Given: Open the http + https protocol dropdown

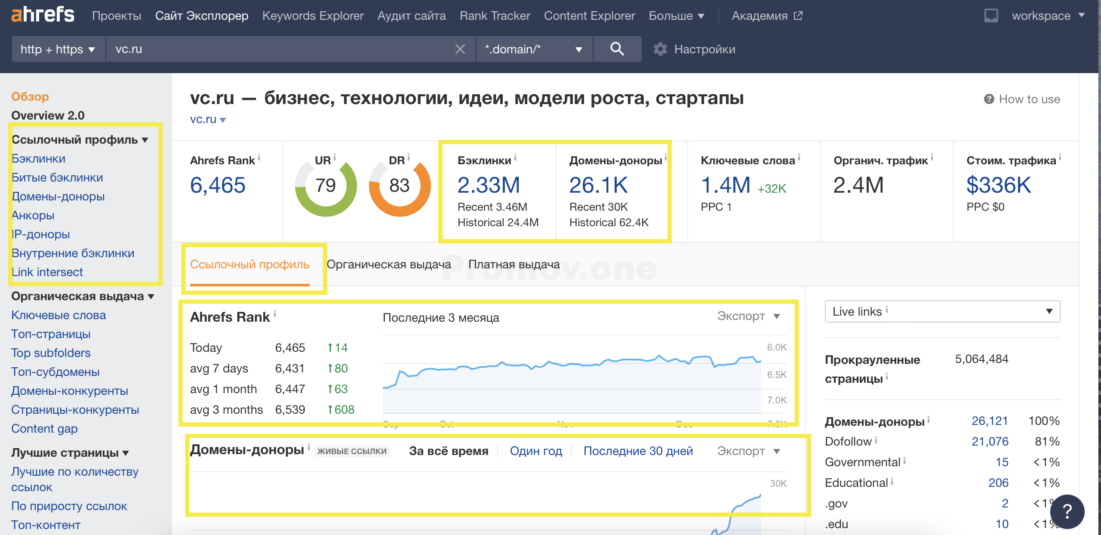Looking at the screenshot, I should (58, 49).
